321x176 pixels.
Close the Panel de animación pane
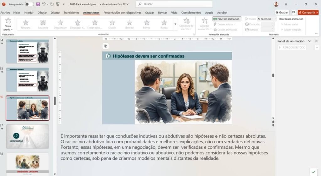click(316, 41)
